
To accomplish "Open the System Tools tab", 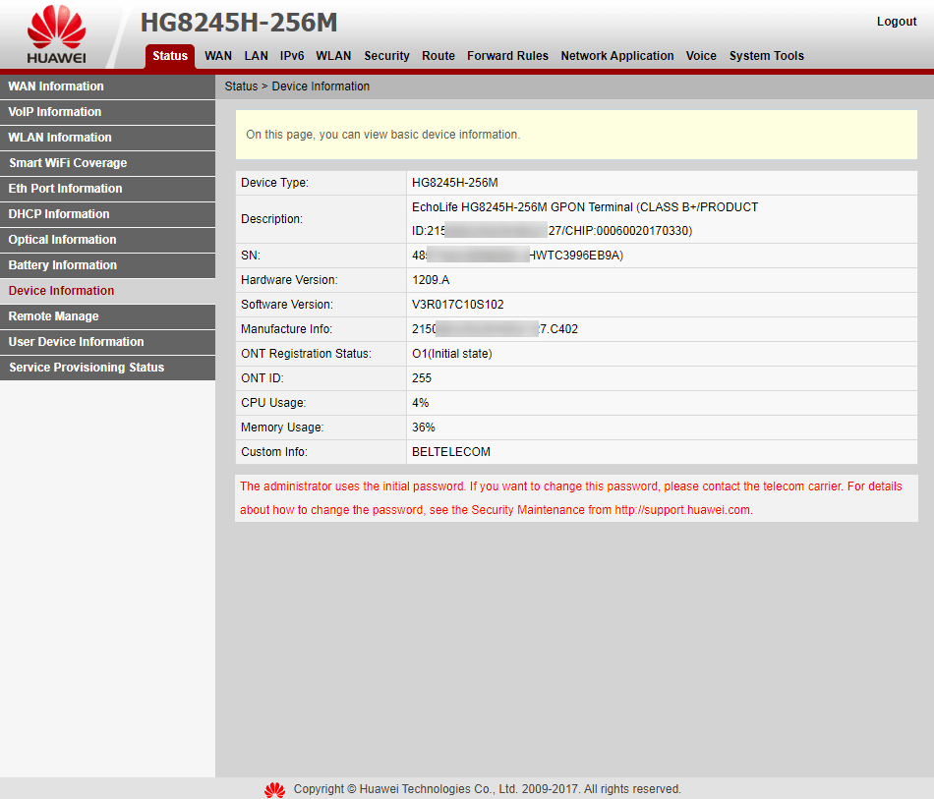I will pyautogui.click(x=766, y=56).
